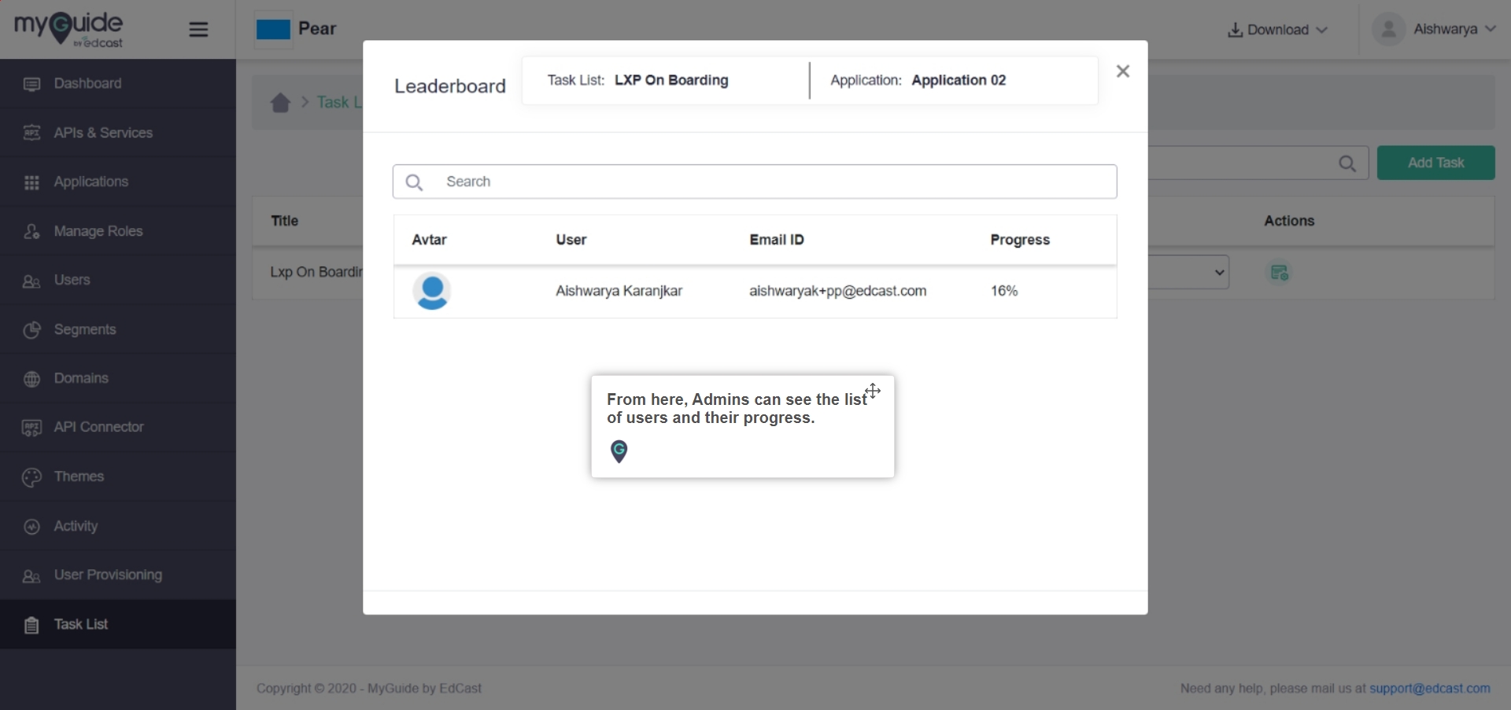
Task: Open Themes in the sidebar
Action: (118, 476)
